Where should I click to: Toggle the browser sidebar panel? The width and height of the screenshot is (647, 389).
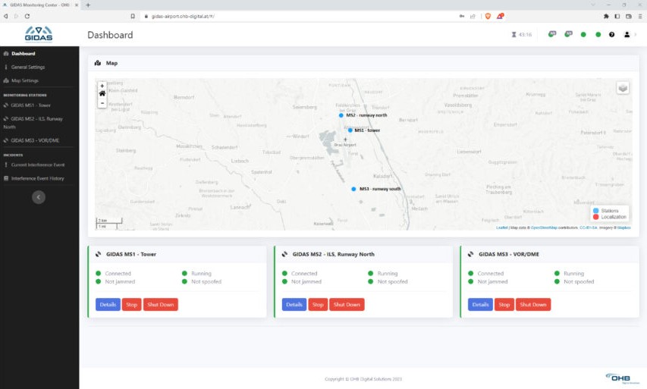pyautogui.click(x=617, y=15)
